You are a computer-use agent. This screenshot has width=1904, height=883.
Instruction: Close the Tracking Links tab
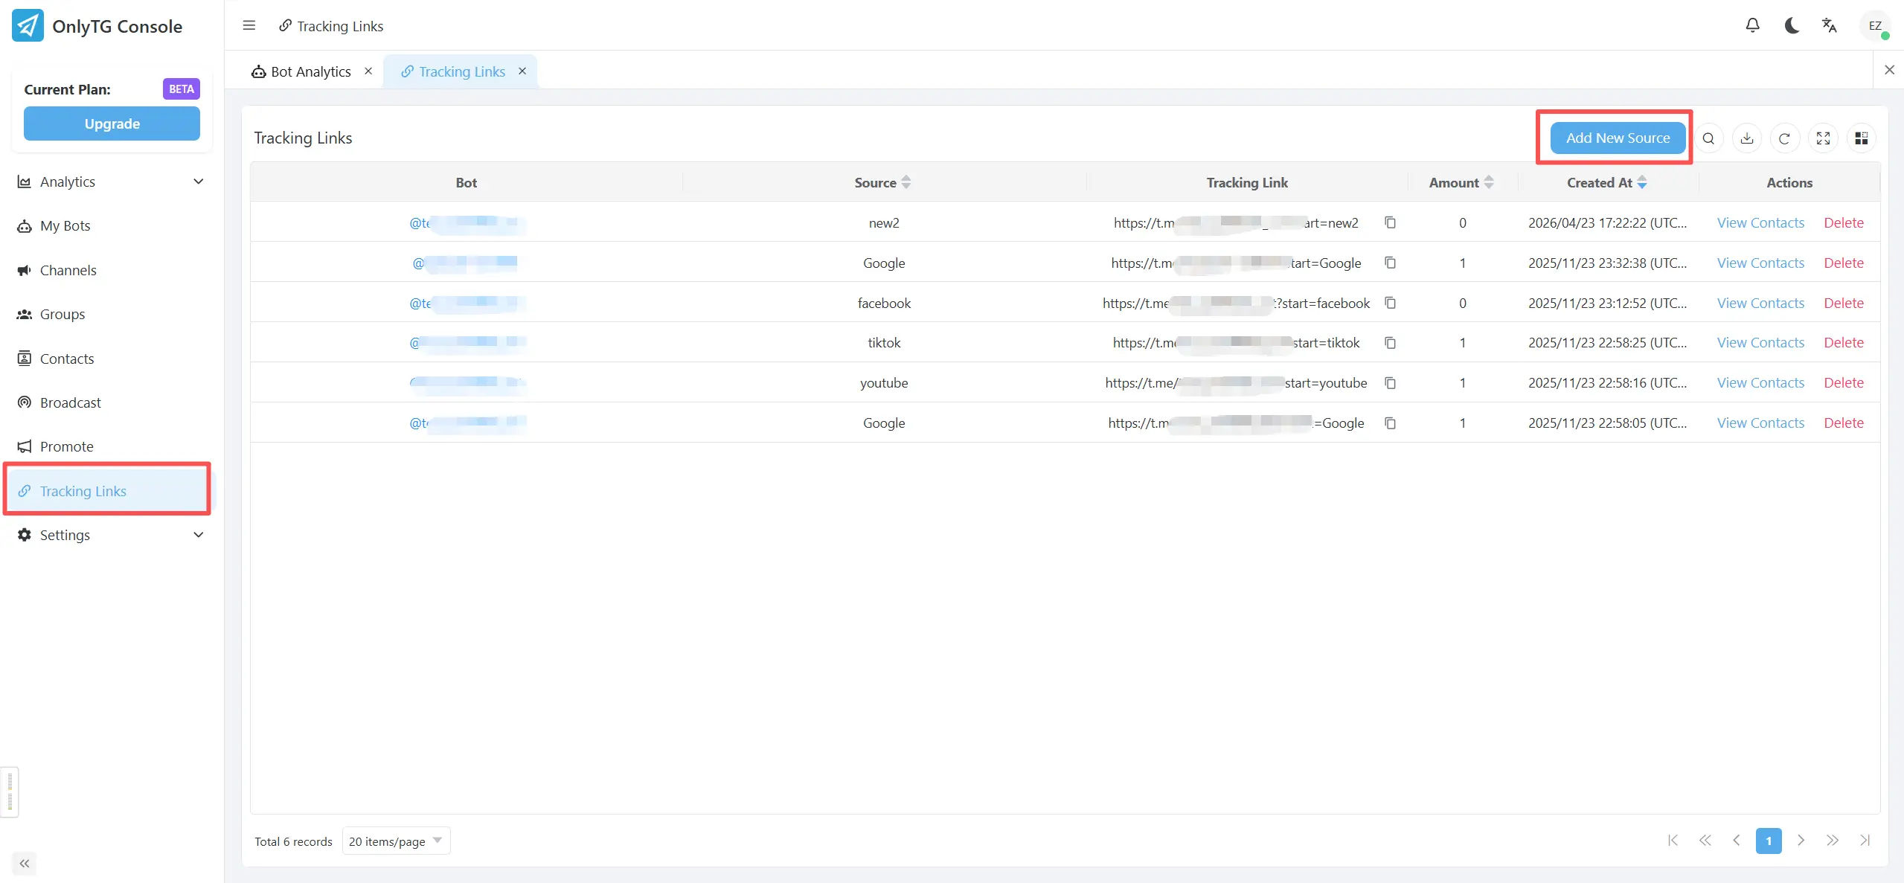[x=522, y=71]
